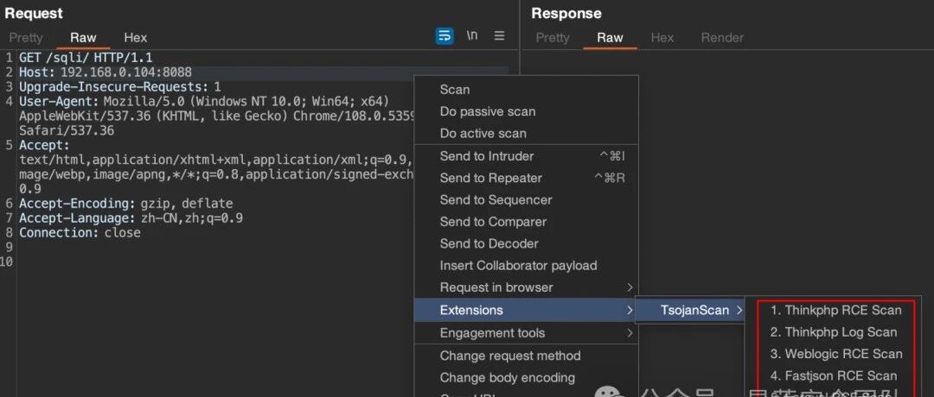Click the Accept-Encoding: gzip, deflate line
Viewport: 934px width, 397px height.
[125, 204]
